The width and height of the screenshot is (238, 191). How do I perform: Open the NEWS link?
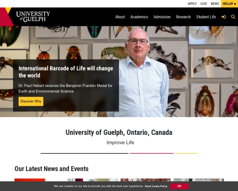[215, 4]
